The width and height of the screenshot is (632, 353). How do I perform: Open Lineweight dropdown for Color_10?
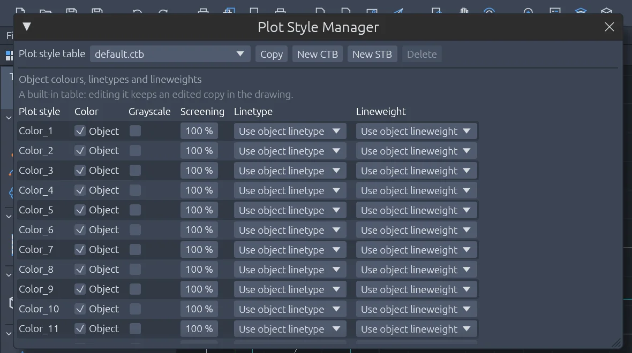[x=416, y=309]
